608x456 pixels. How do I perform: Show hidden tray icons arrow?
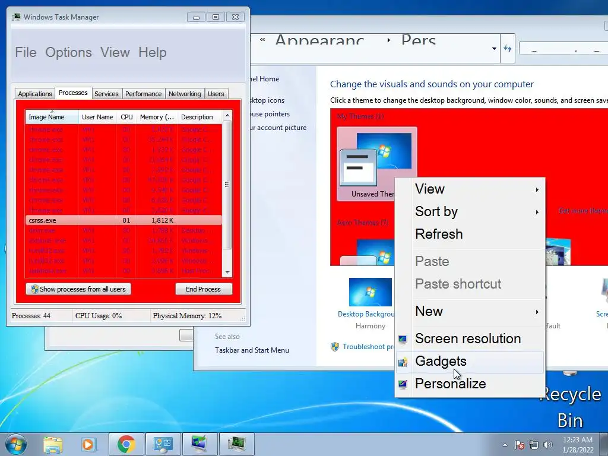[x=505, y=445]
